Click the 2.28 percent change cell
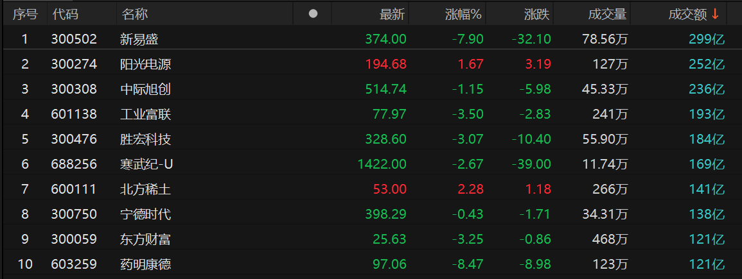Viewport: 742px width, 279px height. click(470, 189)
